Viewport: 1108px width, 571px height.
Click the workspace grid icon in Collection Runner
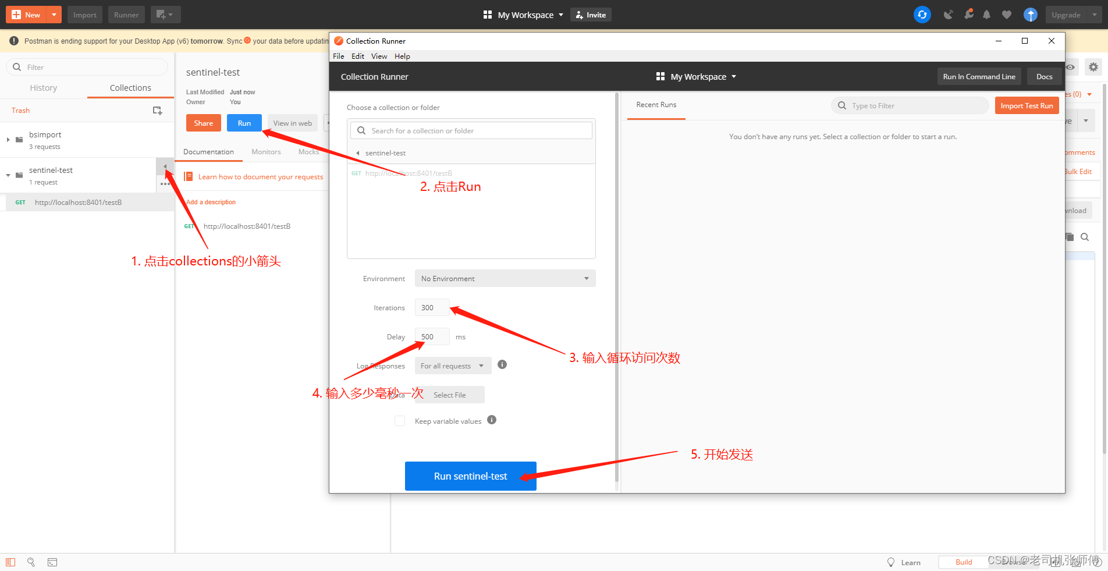click(x=660, y=76)
